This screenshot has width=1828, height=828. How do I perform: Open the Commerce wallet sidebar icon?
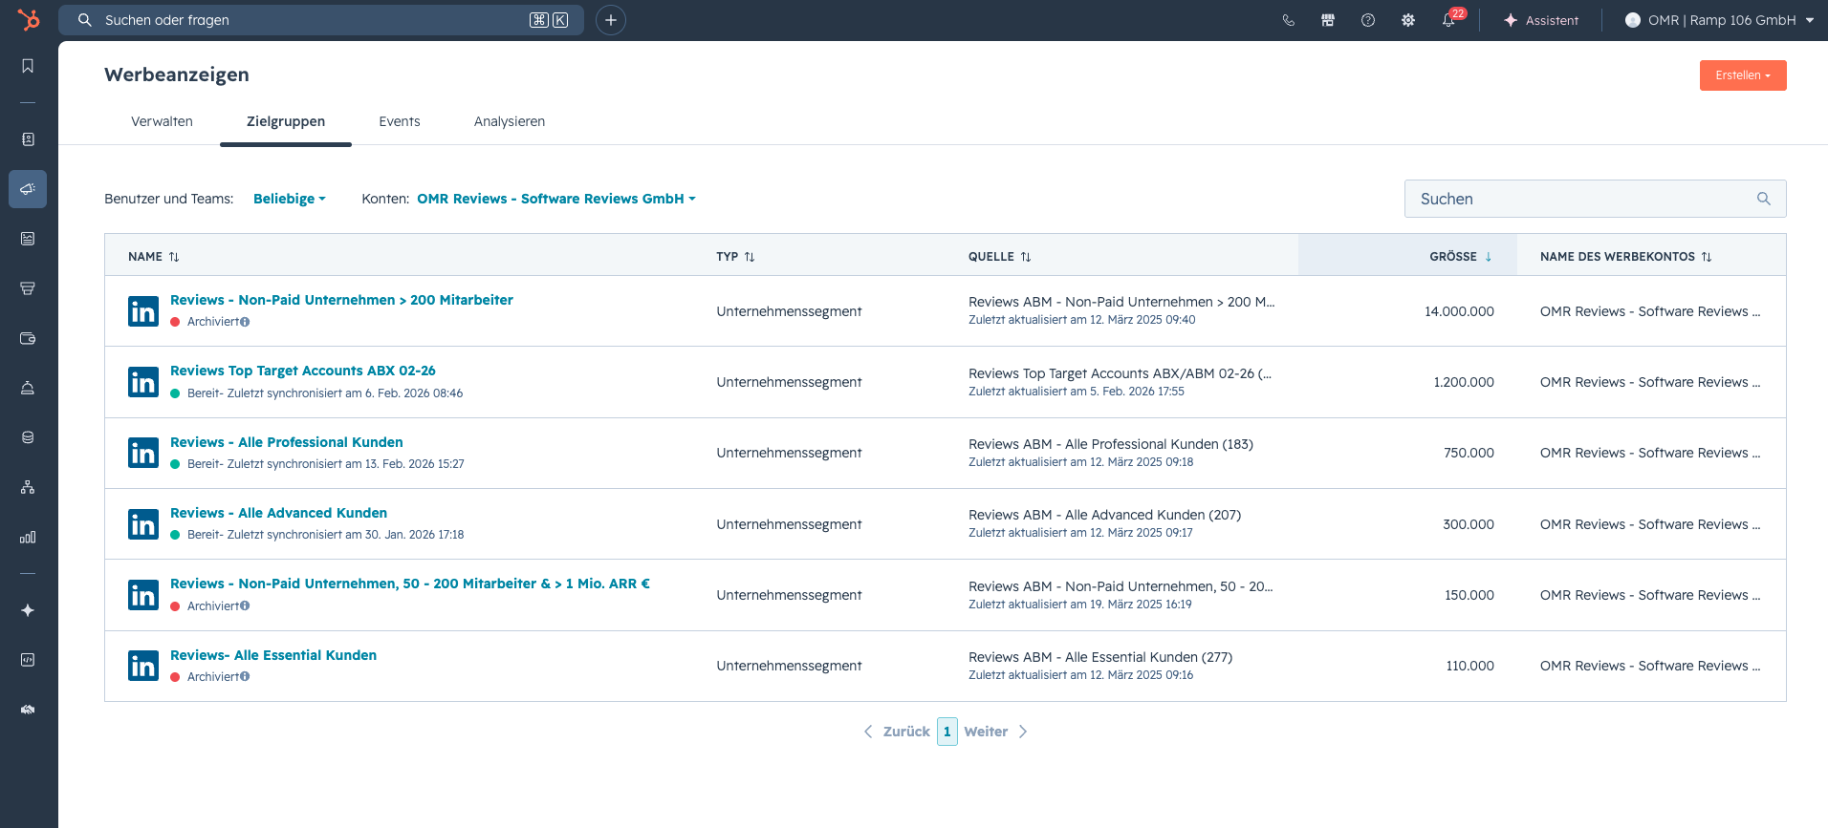[28, 338]
